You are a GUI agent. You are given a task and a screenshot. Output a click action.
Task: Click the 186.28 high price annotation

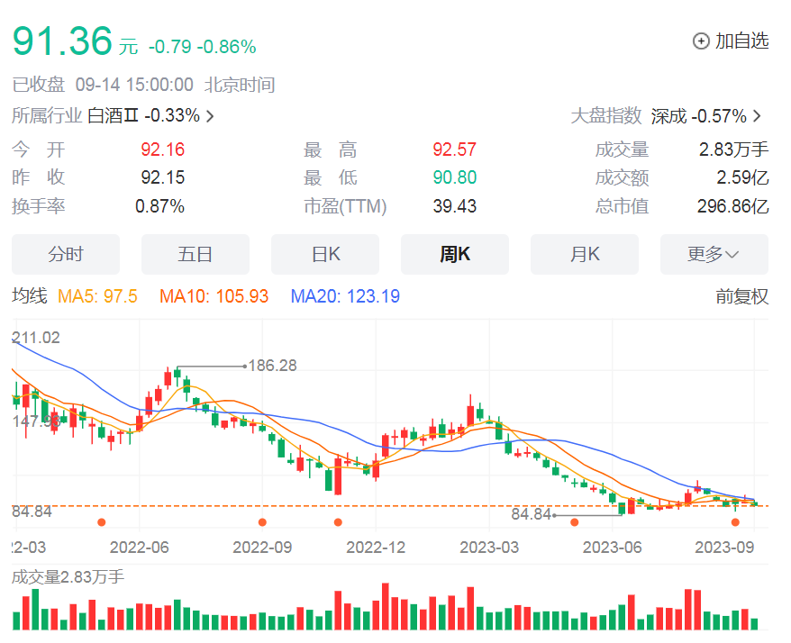272,366
